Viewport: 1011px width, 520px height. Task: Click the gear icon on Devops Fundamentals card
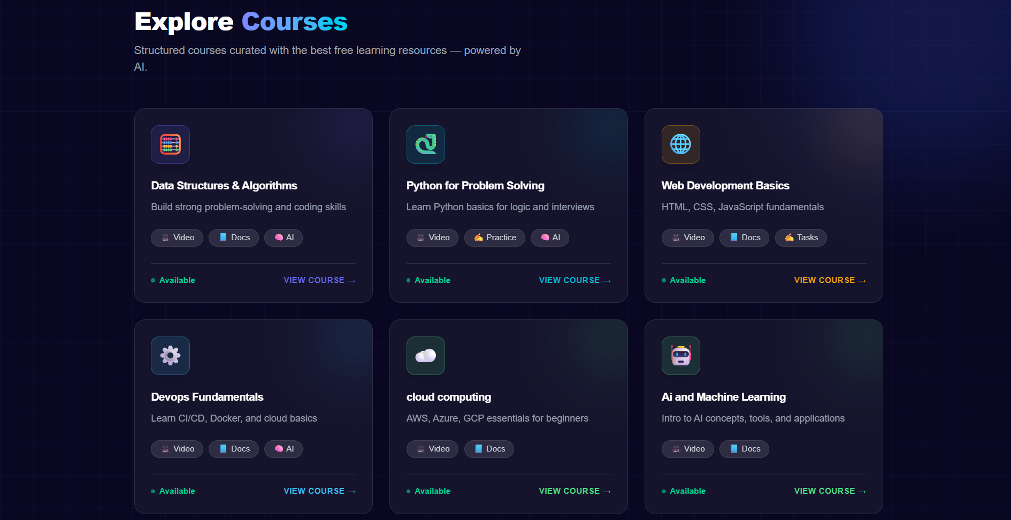170,356
